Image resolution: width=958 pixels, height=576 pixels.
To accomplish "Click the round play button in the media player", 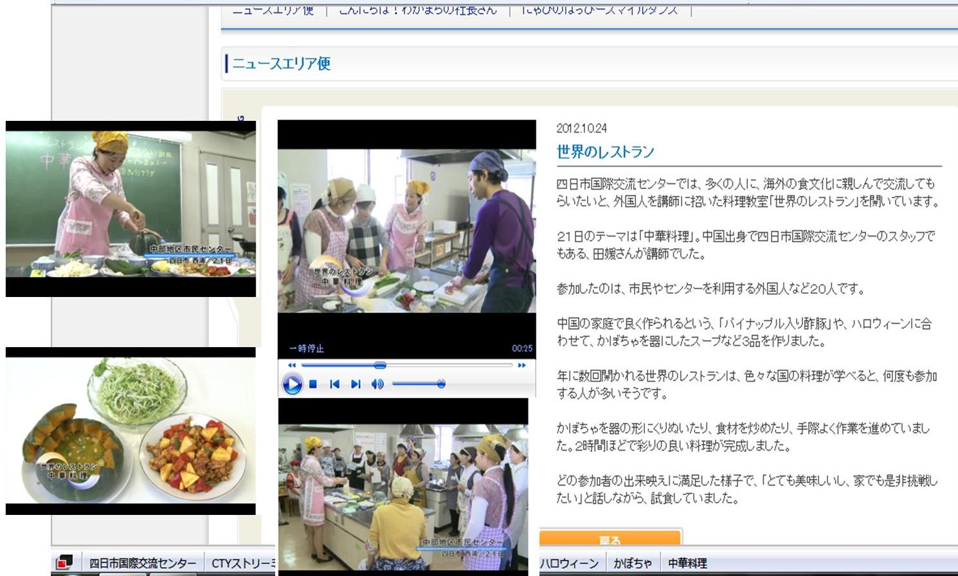I will (x=292, y=384).
